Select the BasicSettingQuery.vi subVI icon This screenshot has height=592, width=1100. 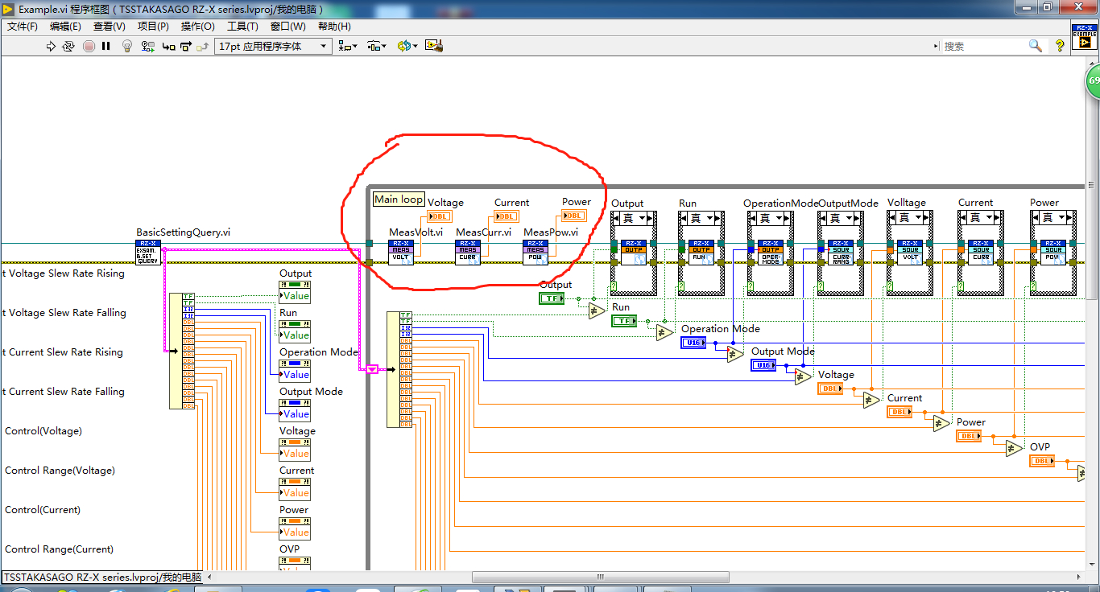click(x=148, y=253)
